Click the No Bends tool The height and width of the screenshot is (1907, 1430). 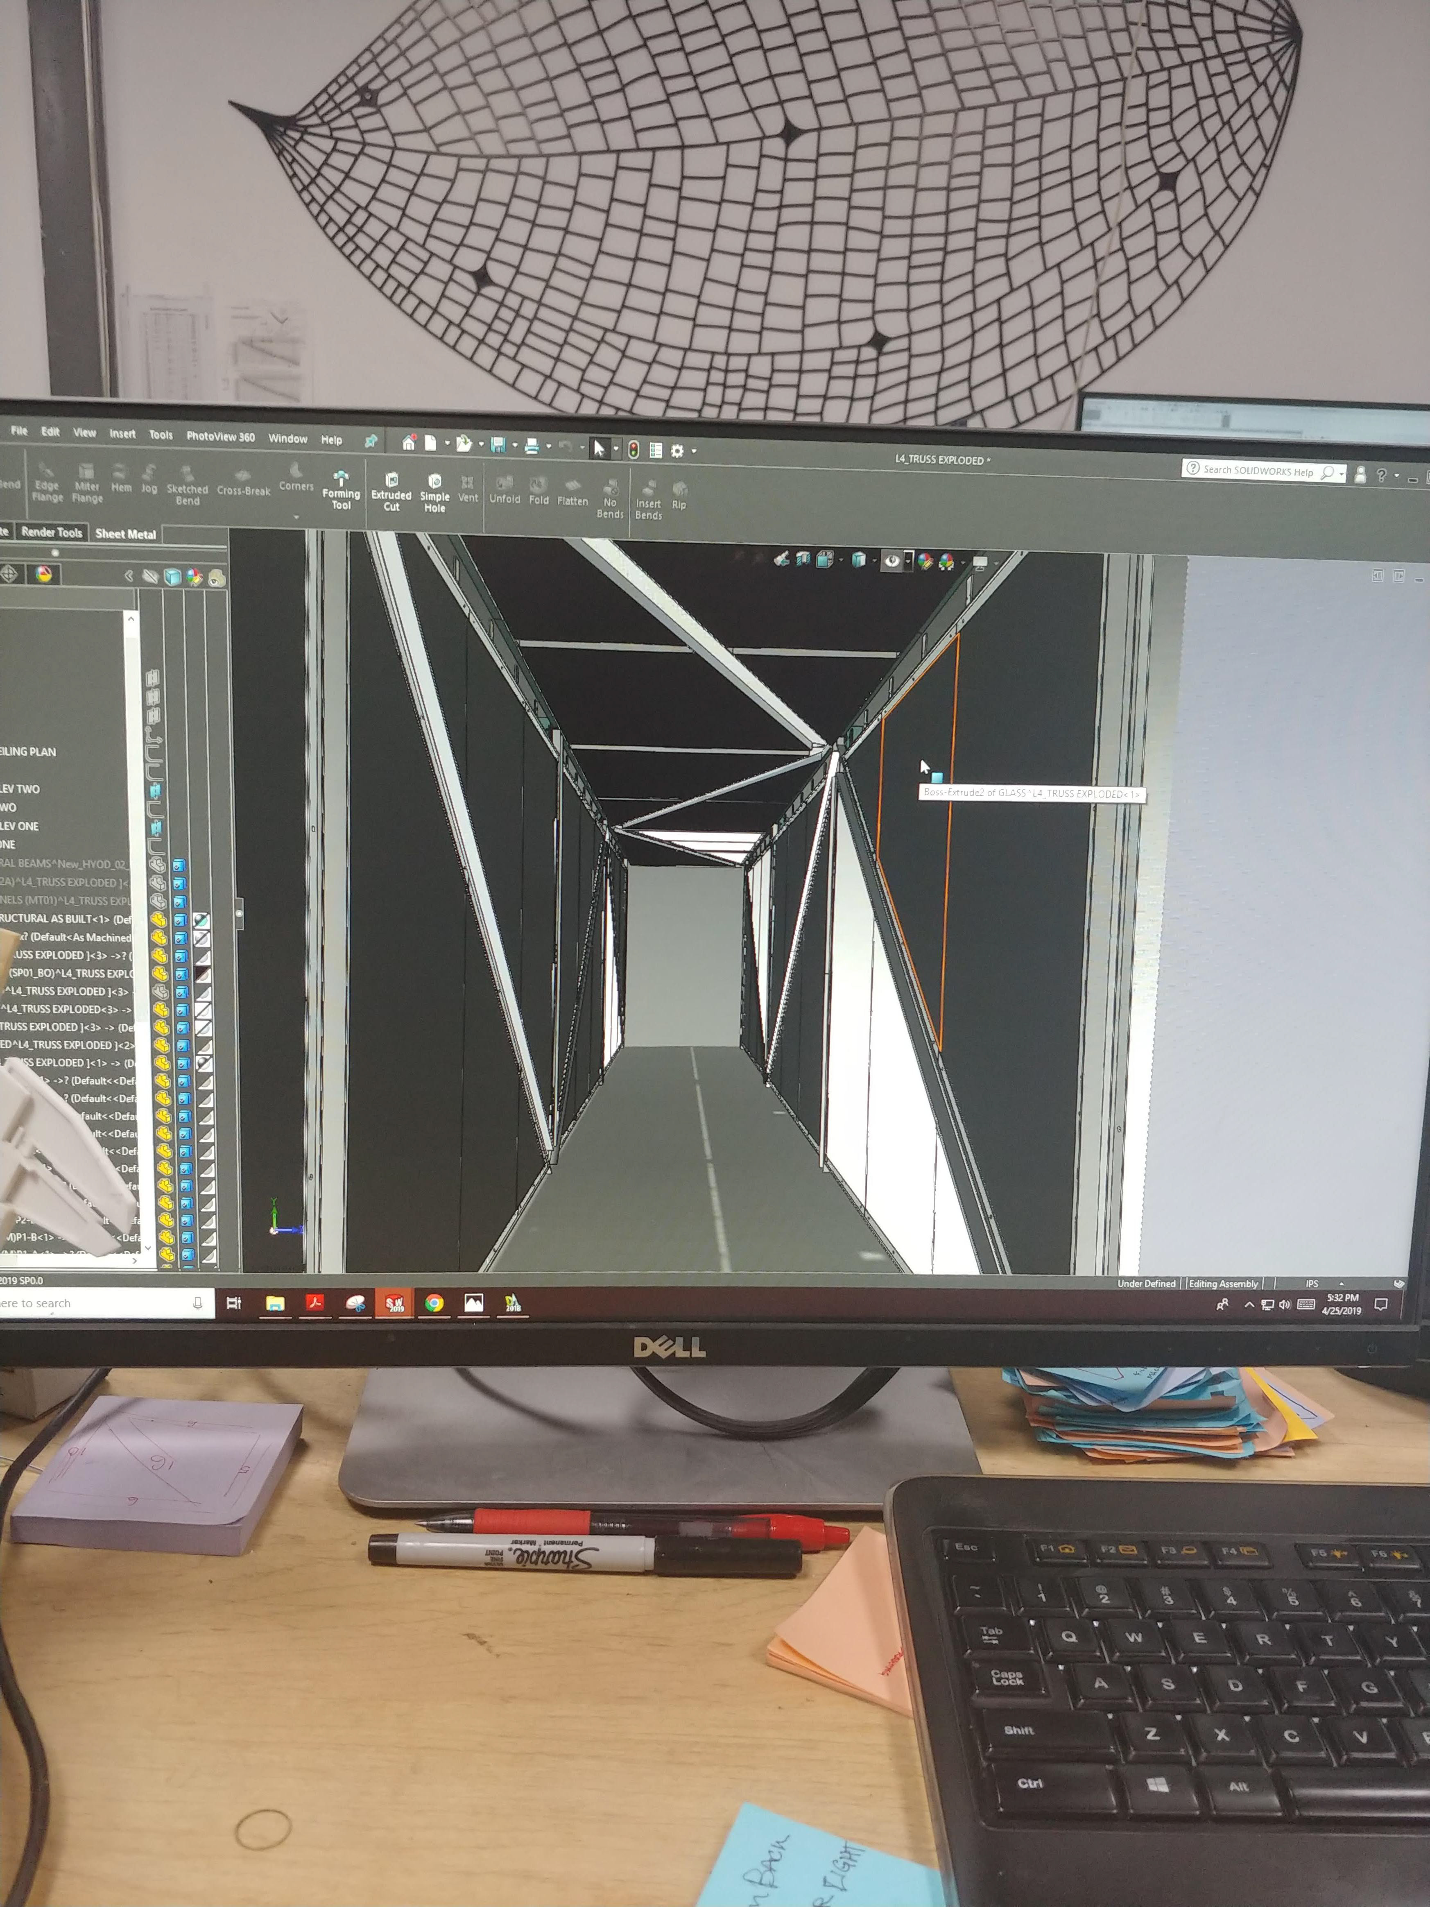(610, 500)
